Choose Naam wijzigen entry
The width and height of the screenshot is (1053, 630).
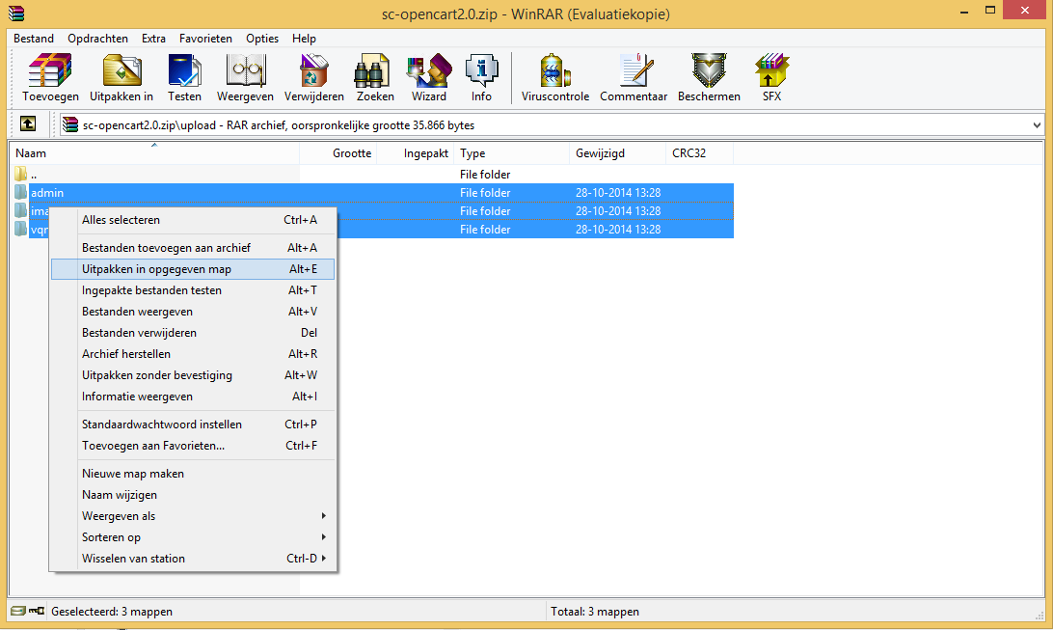coord(193,495)
